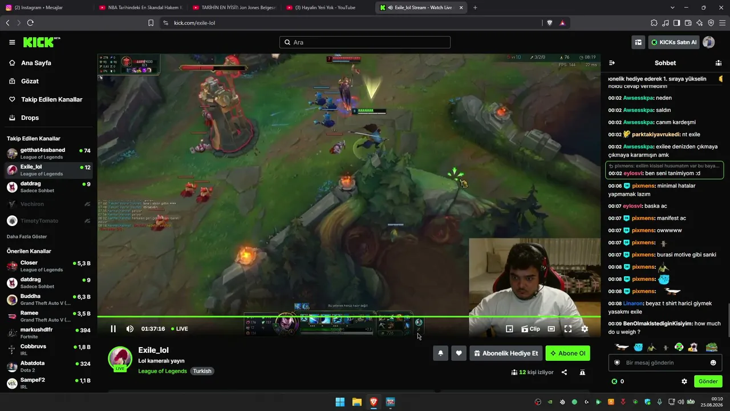This screenshot has height=411, width=730.
Task: Open the Kick hamburger menu
Action: click(x=12, y=42)
